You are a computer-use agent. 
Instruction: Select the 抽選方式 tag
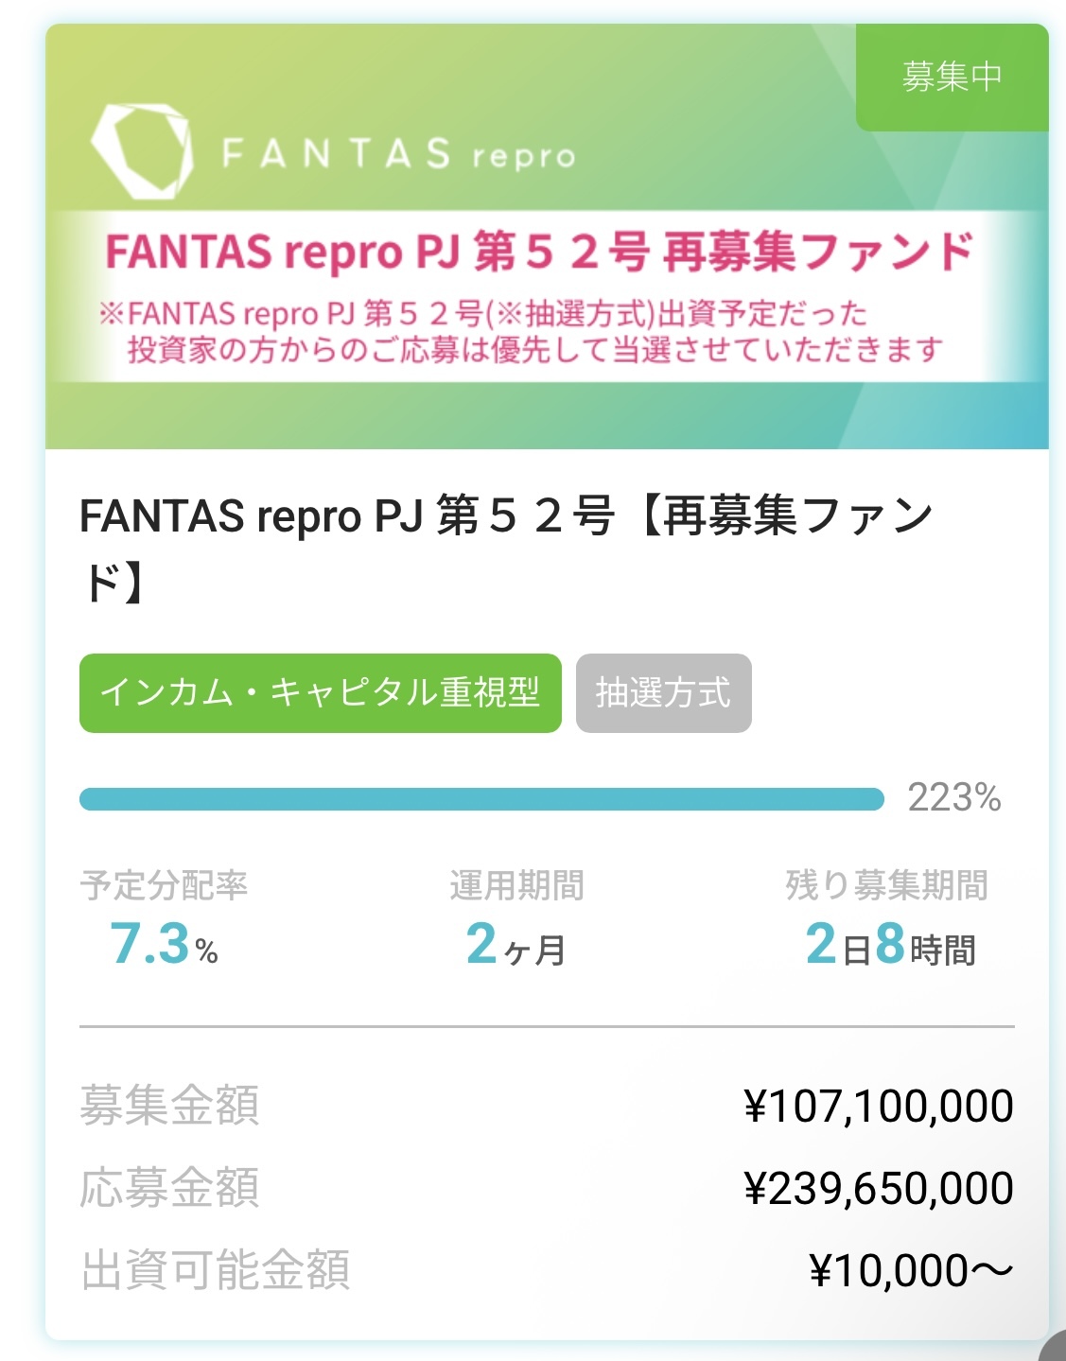(x=663, y=692)
